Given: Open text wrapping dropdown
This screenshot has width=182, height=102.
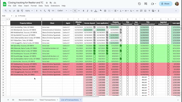Looking at the screenshot, I should click(127, 11).
